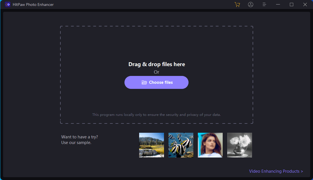
Task: Click the 'Want to have a try?' text
Action: click(x=79, y=137)
